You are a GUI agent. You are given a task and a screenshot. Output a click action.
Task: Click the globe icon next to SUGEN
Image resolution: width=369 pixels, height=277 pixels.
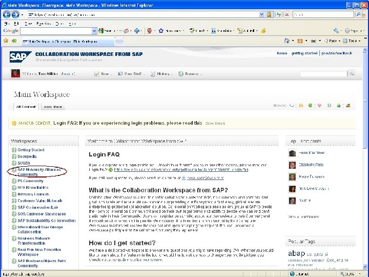(14, 163)
